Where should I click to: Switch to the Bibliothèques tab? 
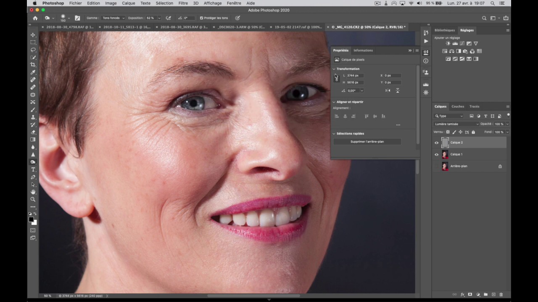[x=445, y=30]
